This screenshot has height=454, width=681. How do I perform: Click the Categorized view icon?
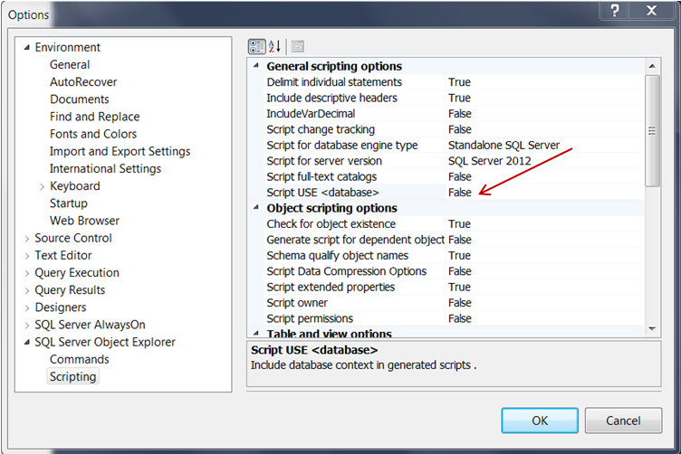[256, 46]
